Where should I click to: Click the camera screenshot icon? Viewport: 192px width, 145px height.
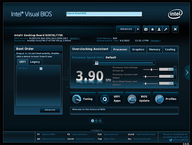pos(146,29)
